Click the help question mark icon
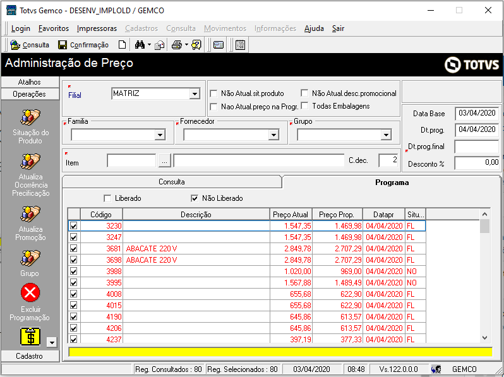504x377 pixels. 196,45
